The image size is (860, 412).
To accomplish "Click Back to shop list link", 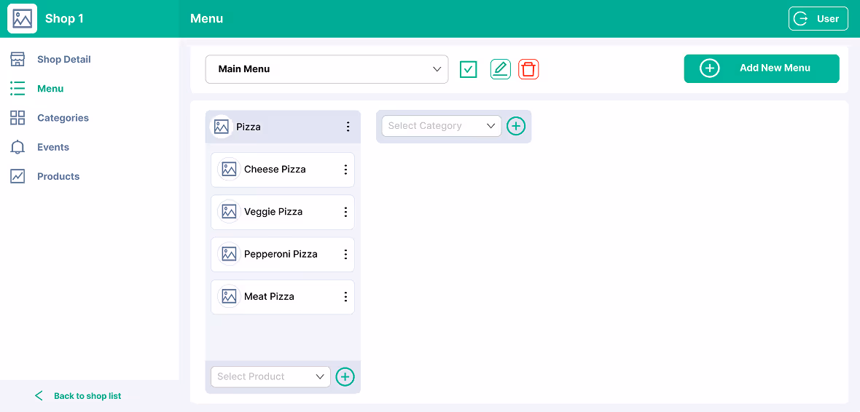I will tap(78, 395).
